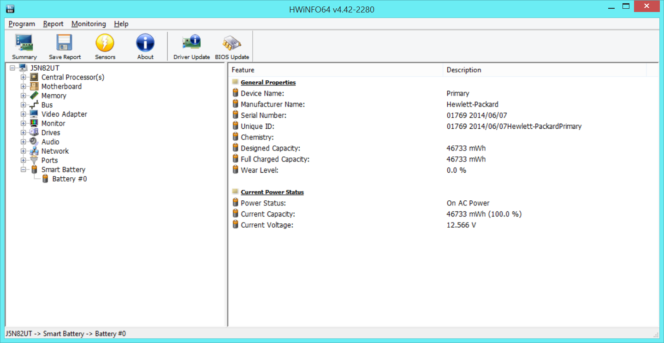The width and height of the screenshot is (664, 343).
Task: Collapse the Smart Battery node
Action: click(x=24, y=169)
